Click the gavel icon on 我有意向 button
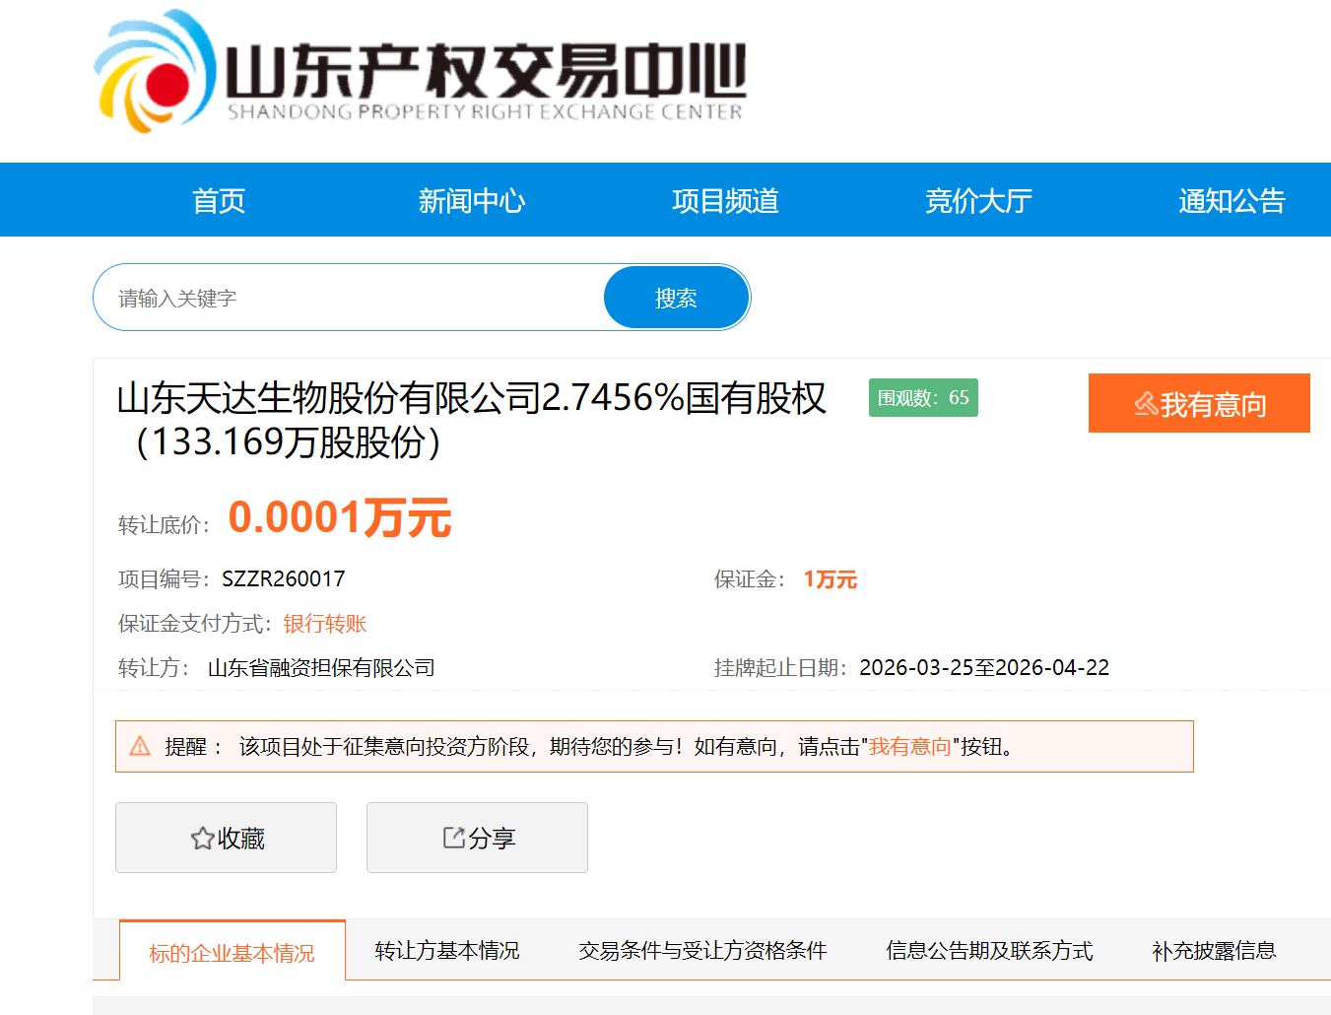Image resolution: width=1331 pixels, height=1015 pixels. point(1145,404)
